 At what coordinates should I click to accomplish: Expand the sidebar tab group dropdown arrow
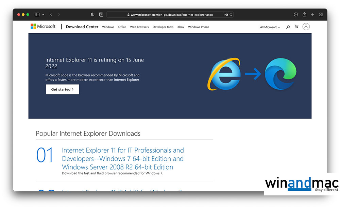43,15
